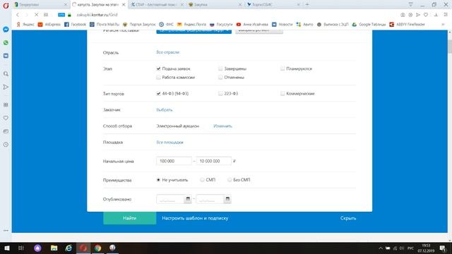Click the page vertical scrollbar thumb
Image resolution: width=452 pixels, height=254 pixels.
[x=450, y=47]
